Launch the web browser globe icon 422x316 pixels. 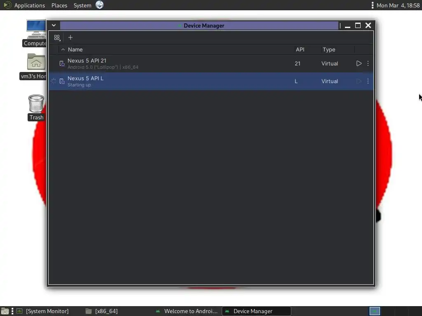pyautogui.click(x=100, y=5)
